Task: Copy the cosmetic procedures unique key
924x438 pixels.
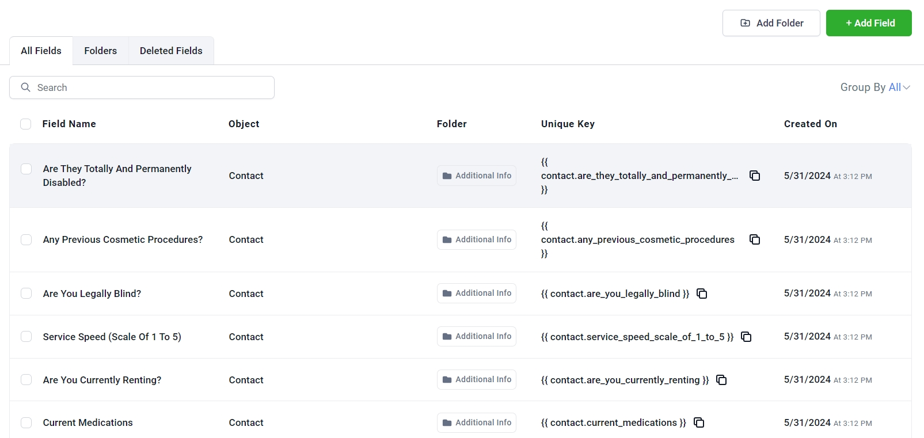Action: tap(755, 239)
